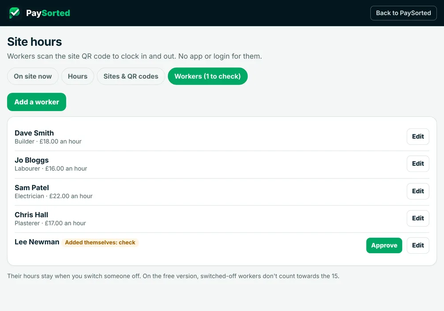
Task: Go back via Back to PaySorted button
Action: (403, 13)
